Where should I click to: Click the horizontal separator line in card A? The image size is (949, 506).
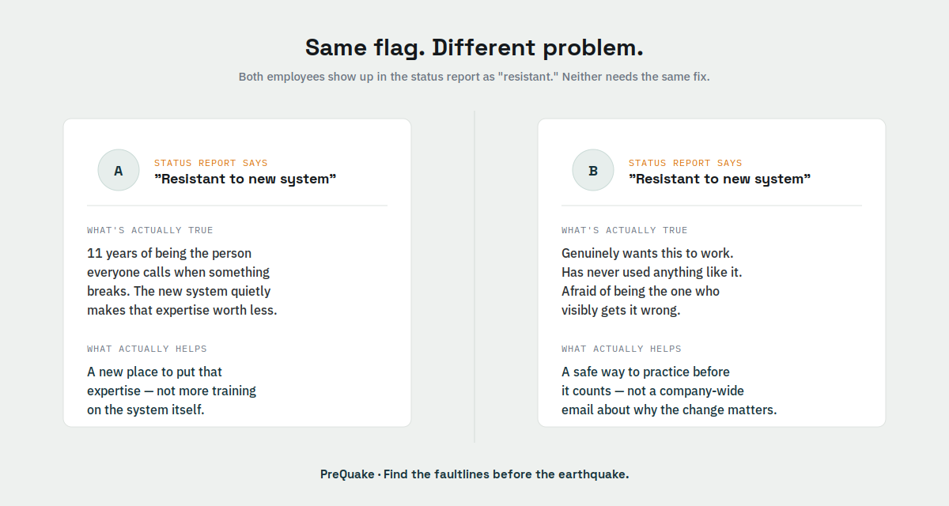tap(237, 206)
